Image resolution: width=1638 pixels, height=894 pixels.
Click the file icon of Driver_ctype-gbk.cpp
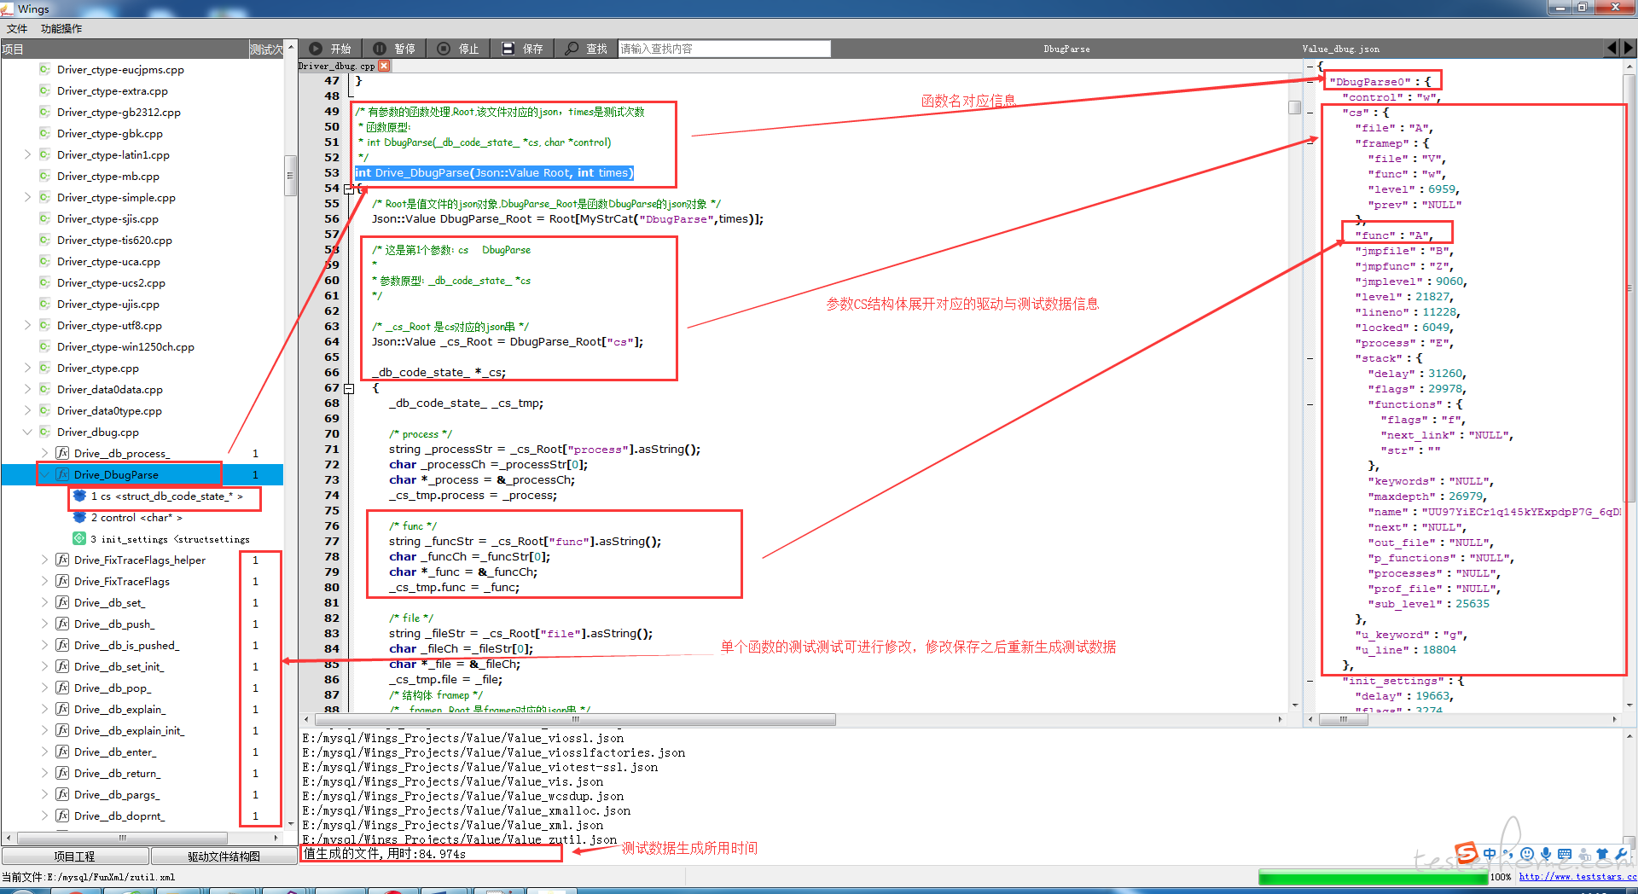click(44, 133)
